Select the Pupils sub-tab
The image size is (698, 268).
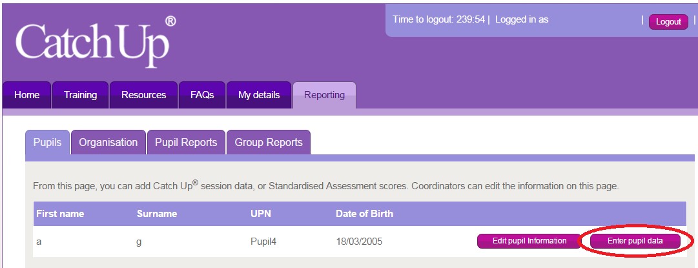48,143
